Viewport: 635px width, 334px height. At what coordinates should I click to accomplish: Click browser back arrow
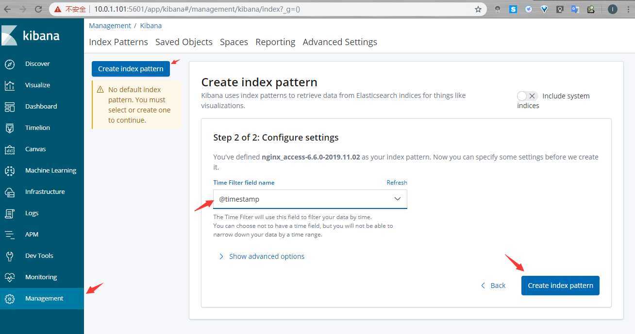[x=7, y=9]
